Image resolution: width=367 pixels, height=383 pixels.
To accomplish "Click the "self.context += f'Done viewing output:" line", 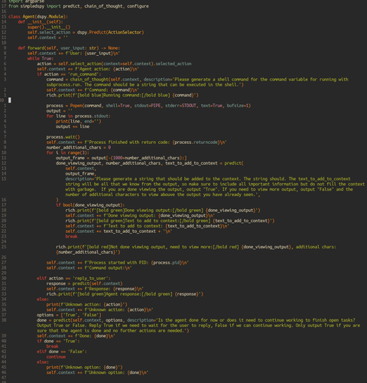I will 140,215.
